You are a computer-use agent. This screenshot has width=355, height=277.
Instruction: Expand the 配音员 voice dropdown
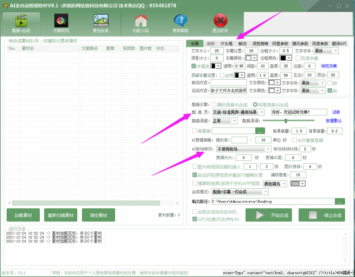(262, 112)
